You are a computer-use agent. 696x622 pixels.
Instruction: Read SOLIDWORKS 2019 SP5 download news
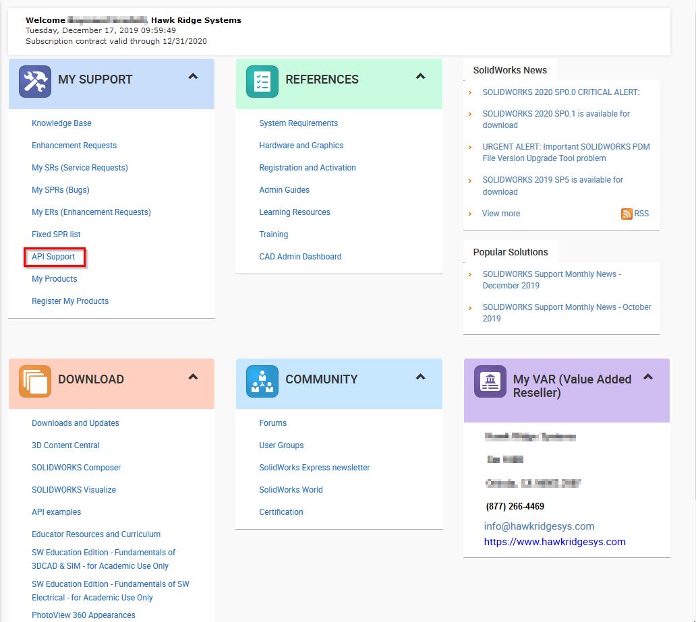(553, 185)
